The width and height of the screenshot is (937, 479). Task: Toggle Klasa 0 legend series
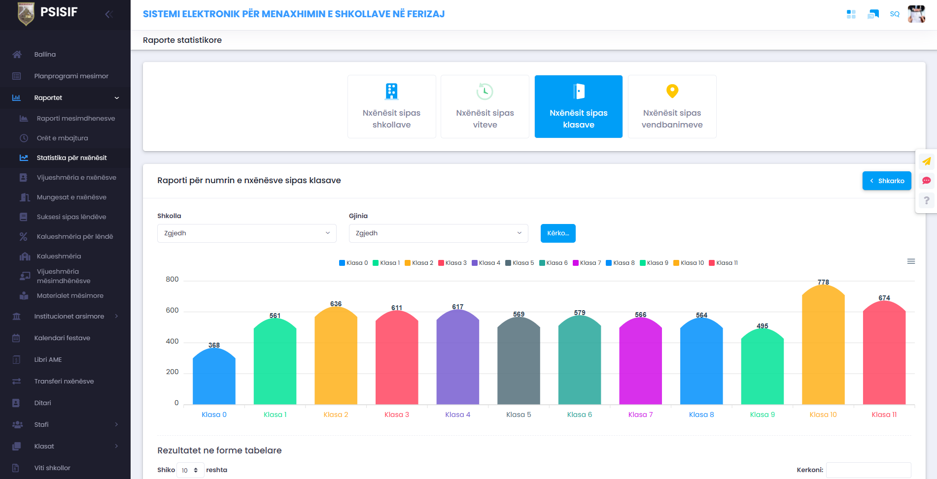click(353, 263)
